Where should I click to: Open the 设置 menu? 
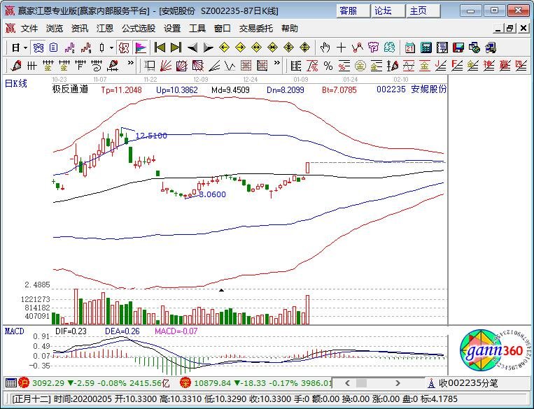coord(172,29)
